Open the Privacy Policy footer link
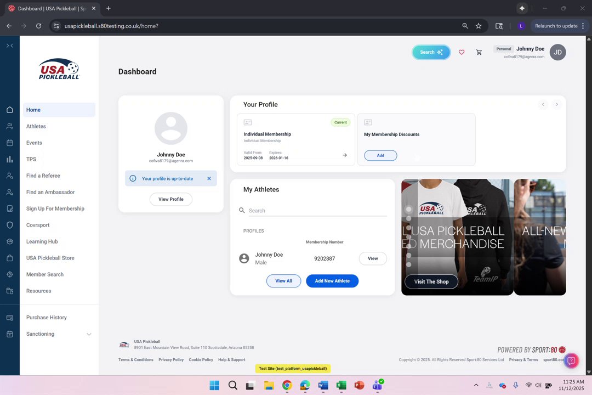Image resolution: width=592 pixels, height=395 pixels. tap(171, 359)
